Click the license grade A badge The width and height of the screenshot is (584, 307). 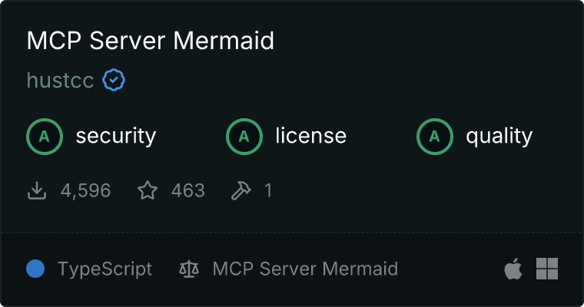(244, 137)
